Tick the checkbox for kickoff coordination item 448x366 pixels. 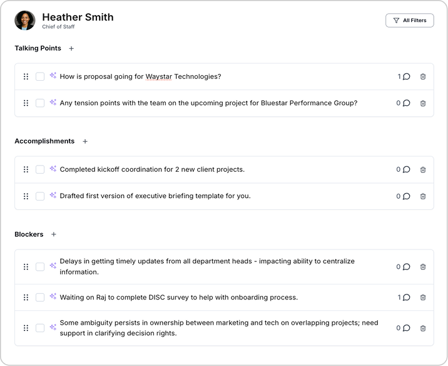pyautogui.click(x=40, y=169)
